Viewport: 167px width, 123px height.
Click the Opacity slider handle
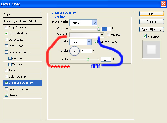[98, 29]
